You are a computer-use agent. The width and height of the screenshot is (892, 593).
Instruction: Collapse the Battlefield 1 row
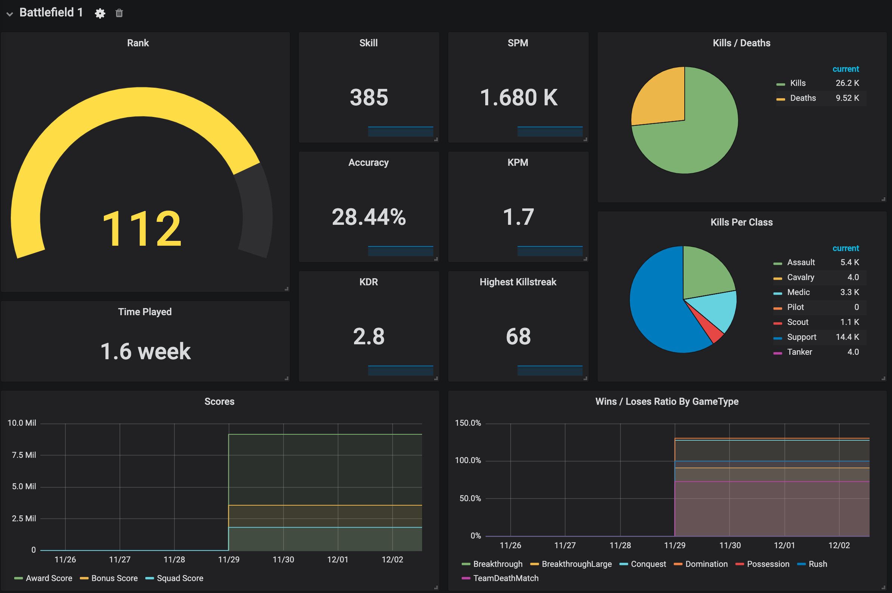[x=9, y=14]
